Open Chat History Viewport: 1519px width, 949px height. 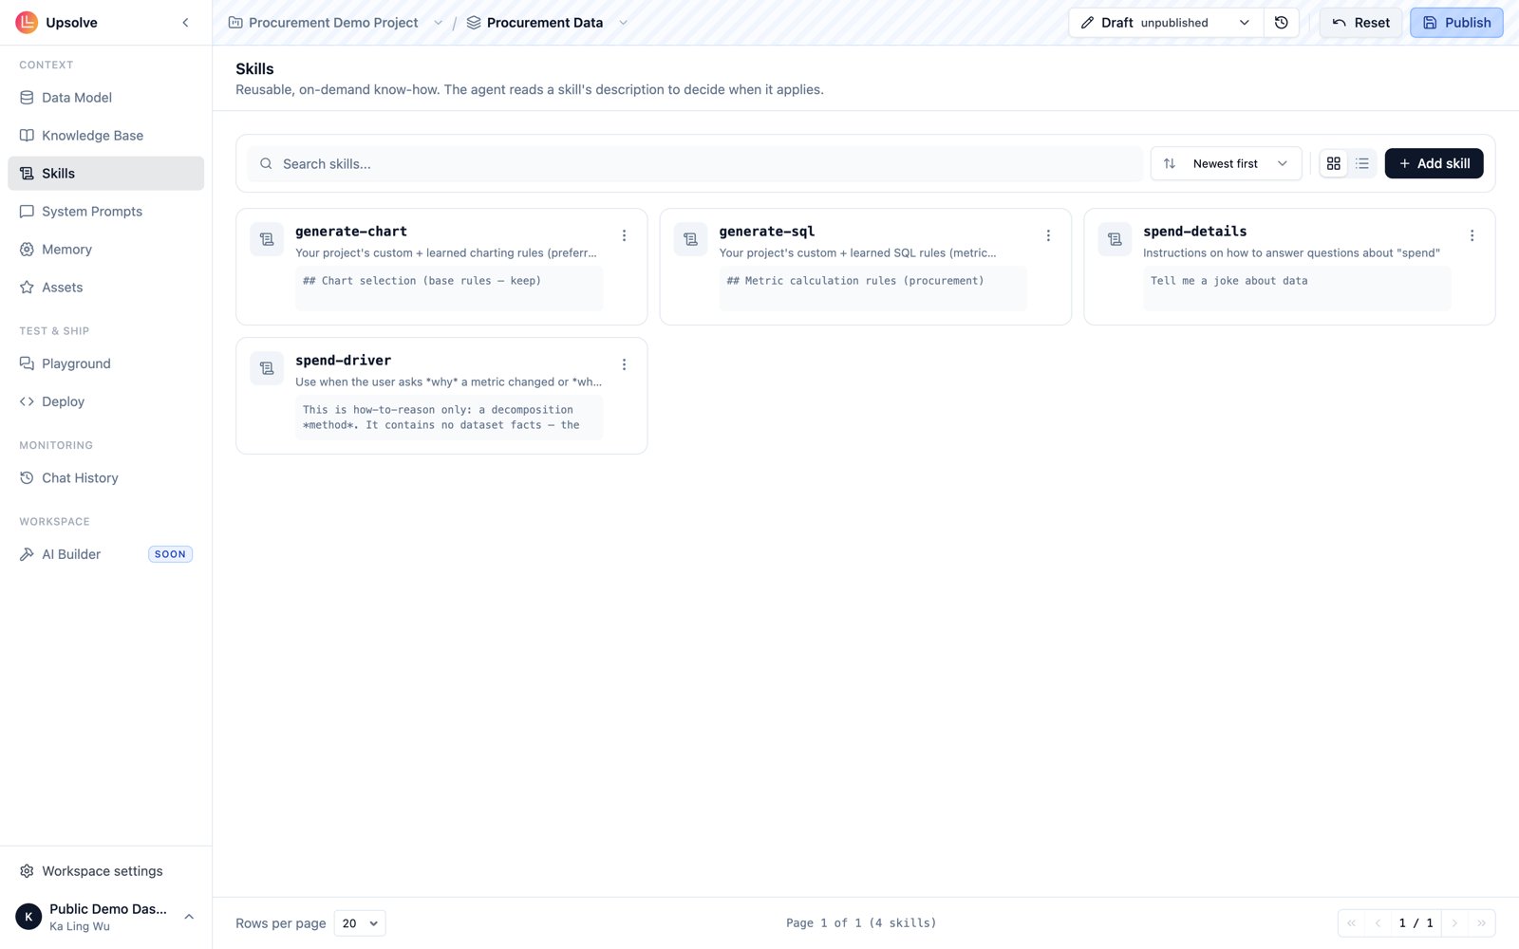[x=105, y=478]
